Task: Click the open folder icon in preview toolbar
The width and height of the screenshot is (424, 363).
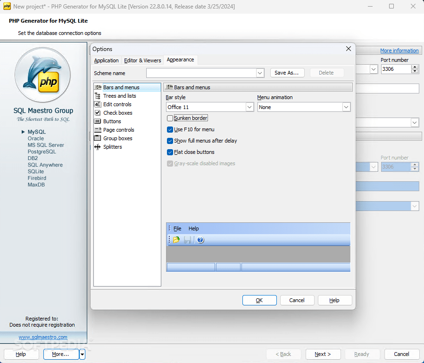Action: (x=176, y=240)
